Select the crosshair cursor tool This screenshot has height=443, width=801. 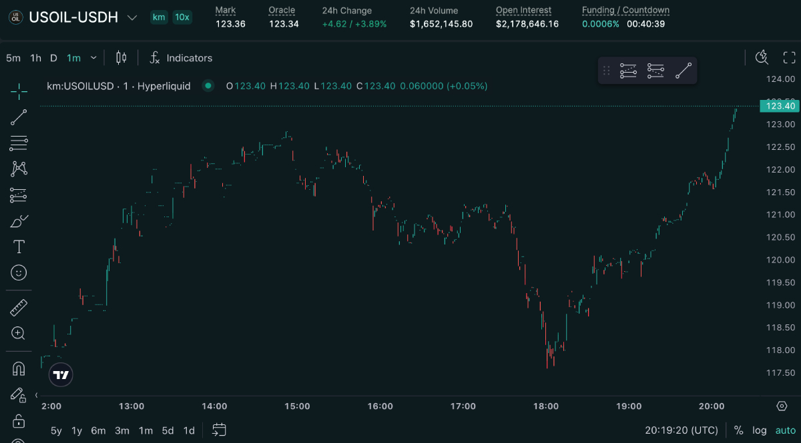click(19, 91)
